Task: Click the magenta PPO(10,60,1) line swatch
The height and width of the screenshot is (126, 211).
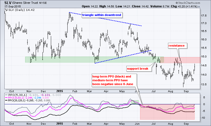Action: (6, 98)
